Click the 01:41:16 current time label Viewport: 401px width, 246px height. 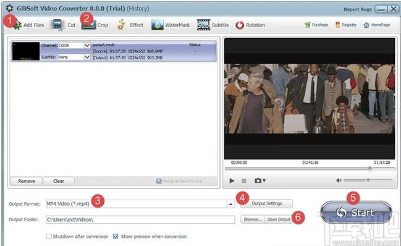coord(310,163)
